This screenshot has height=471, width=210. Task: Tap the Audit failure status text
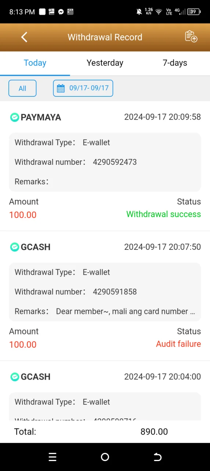tap(178, 344)
